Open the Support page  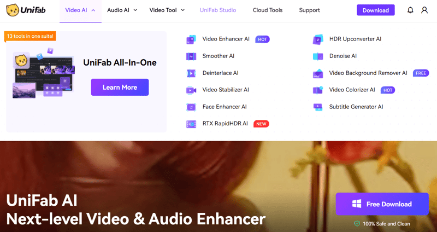[x=310, y=10]
